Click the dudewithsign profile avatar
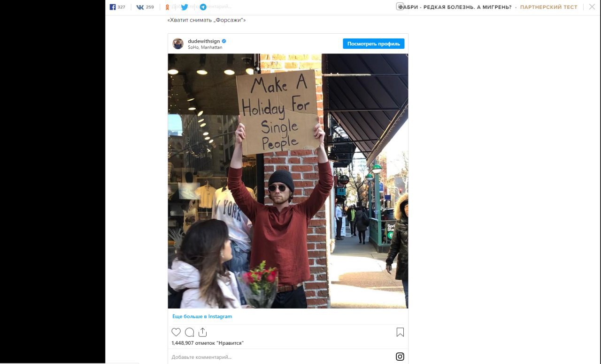Screen dimensions: 601x364 click(178, 44)
